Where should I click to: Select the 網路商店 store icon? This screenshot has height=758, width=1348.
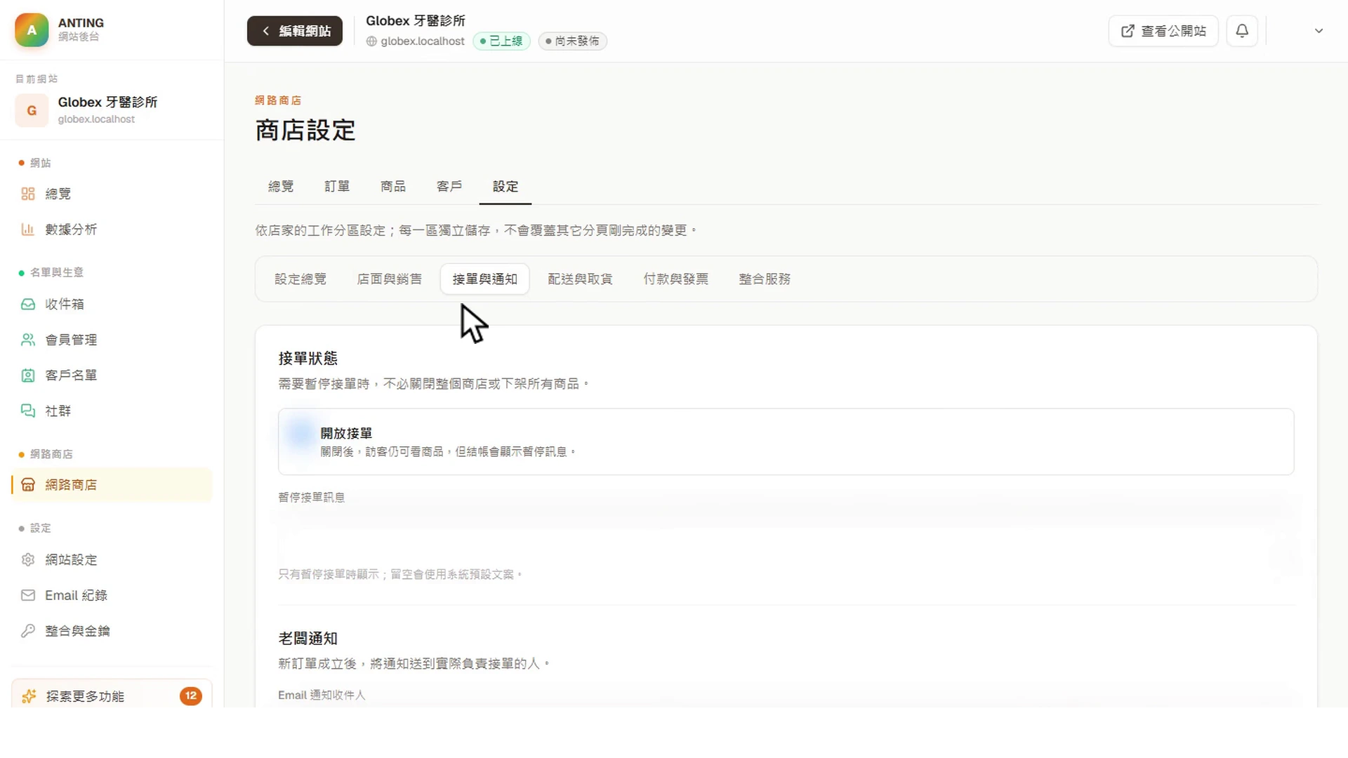(28, 485)
